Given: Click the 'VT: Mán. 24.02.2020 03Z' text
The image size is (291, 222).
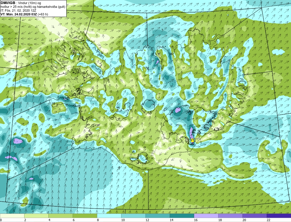Looking at the screenshot, I should (19, 14).
